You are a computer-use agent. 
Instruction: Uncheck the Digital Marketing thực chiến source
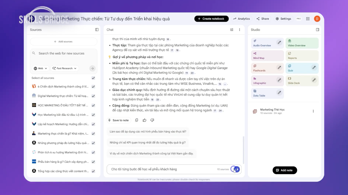click(93, 96)
